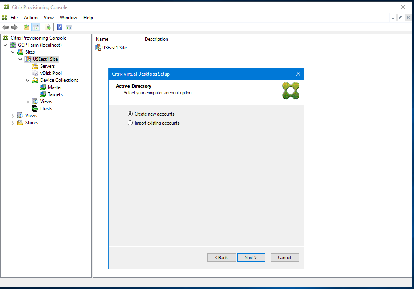Click the Name column header
The height and width of the screenshot is (289, 414).
(118, 39)
